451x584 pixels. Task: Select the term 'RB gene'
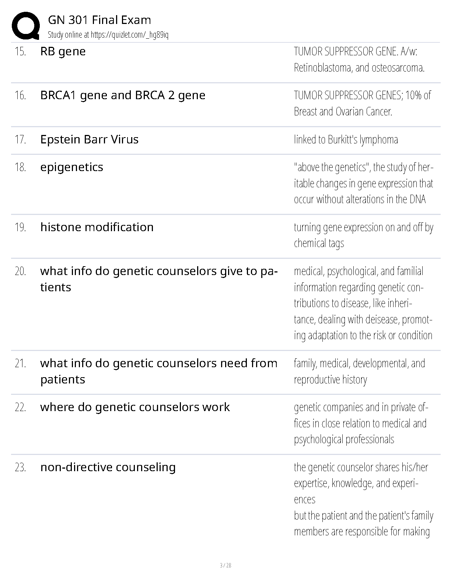(x=63, y=51)
